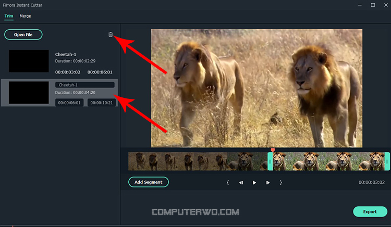Image resolution: width=391 pixels, height=227 pixels.
Task: Edit end time 00:00:10:21 field
Action: (102, 103)
